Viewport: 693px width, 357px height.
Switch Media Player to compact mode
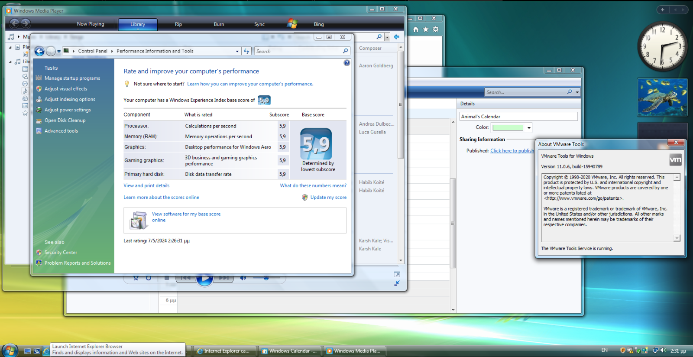pos(397,283)
